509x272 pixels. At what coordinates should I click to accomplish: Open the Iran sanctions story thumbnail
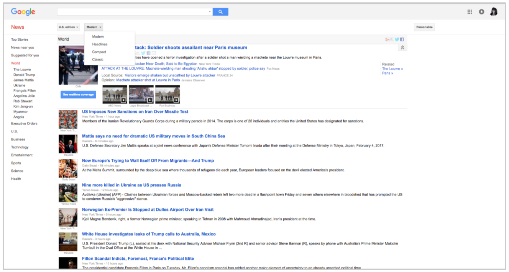[68, 119]
